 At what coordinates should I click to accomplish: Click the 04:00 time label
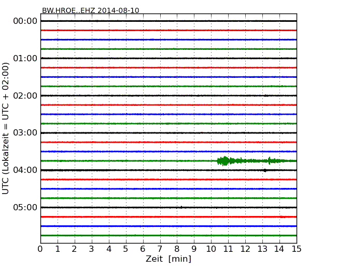(x=25, y=170)
